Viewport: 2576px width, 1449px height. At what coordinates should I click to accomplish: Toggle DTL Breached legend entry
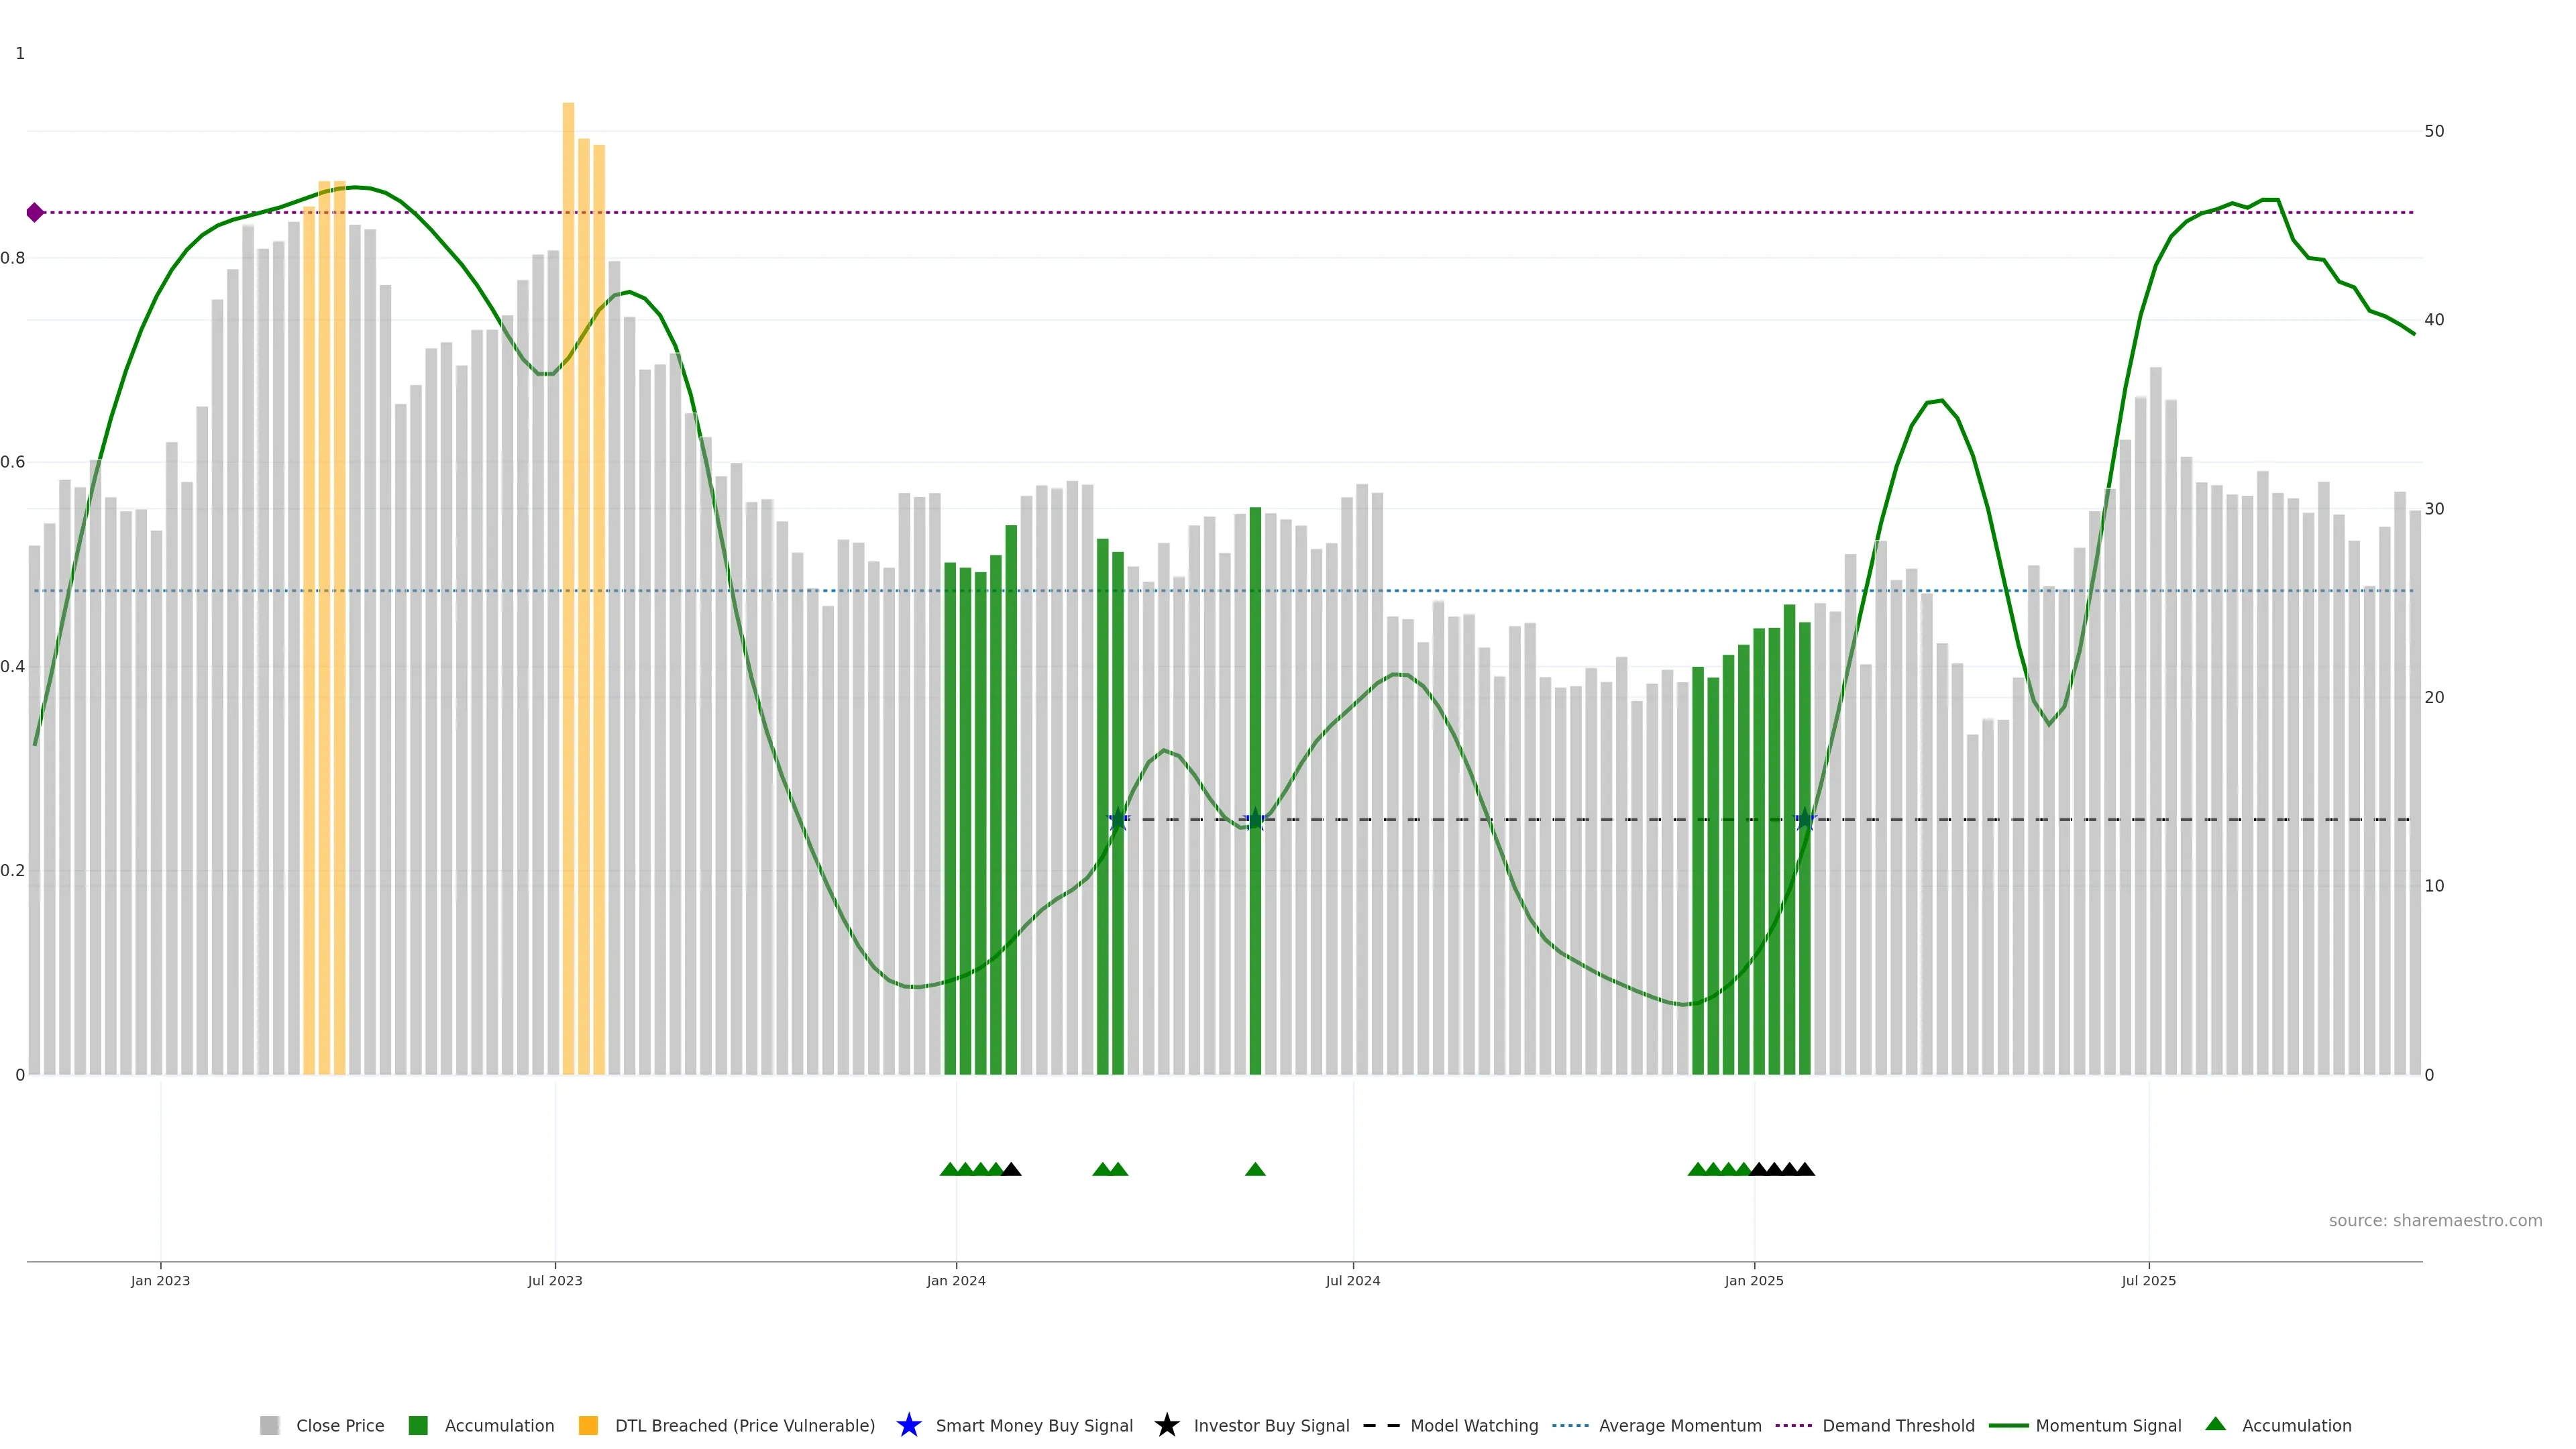pyautogui.click(x=744, y=1425)
